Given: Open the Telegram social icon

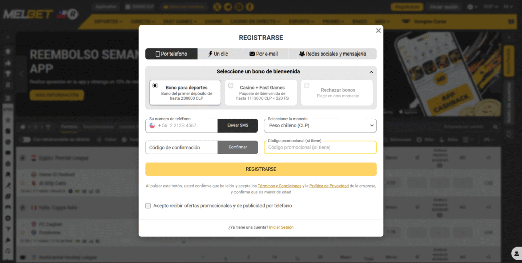Looking at the screenshot, I should point(228,7).
